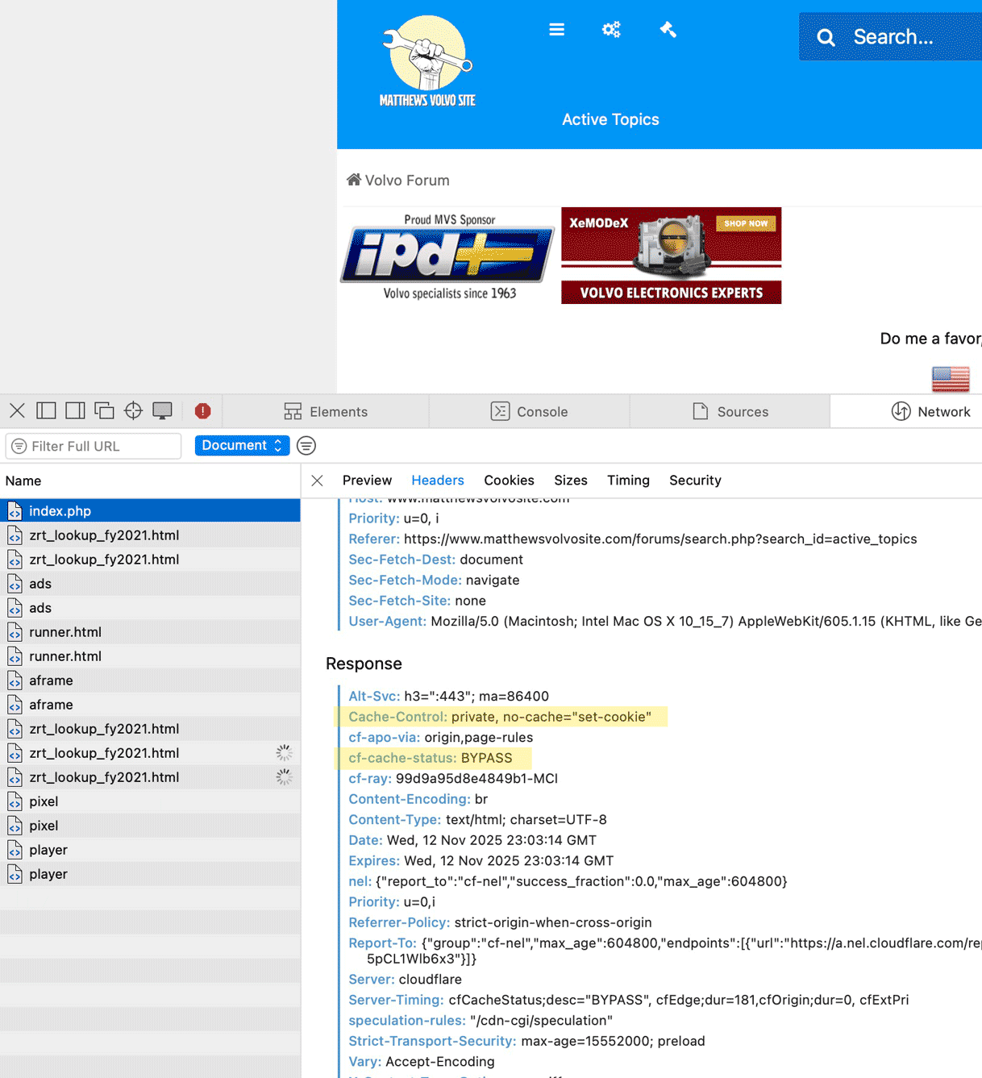Click the gavel icon in site header
Screen dimensions: 982x1078
[668, 30]
